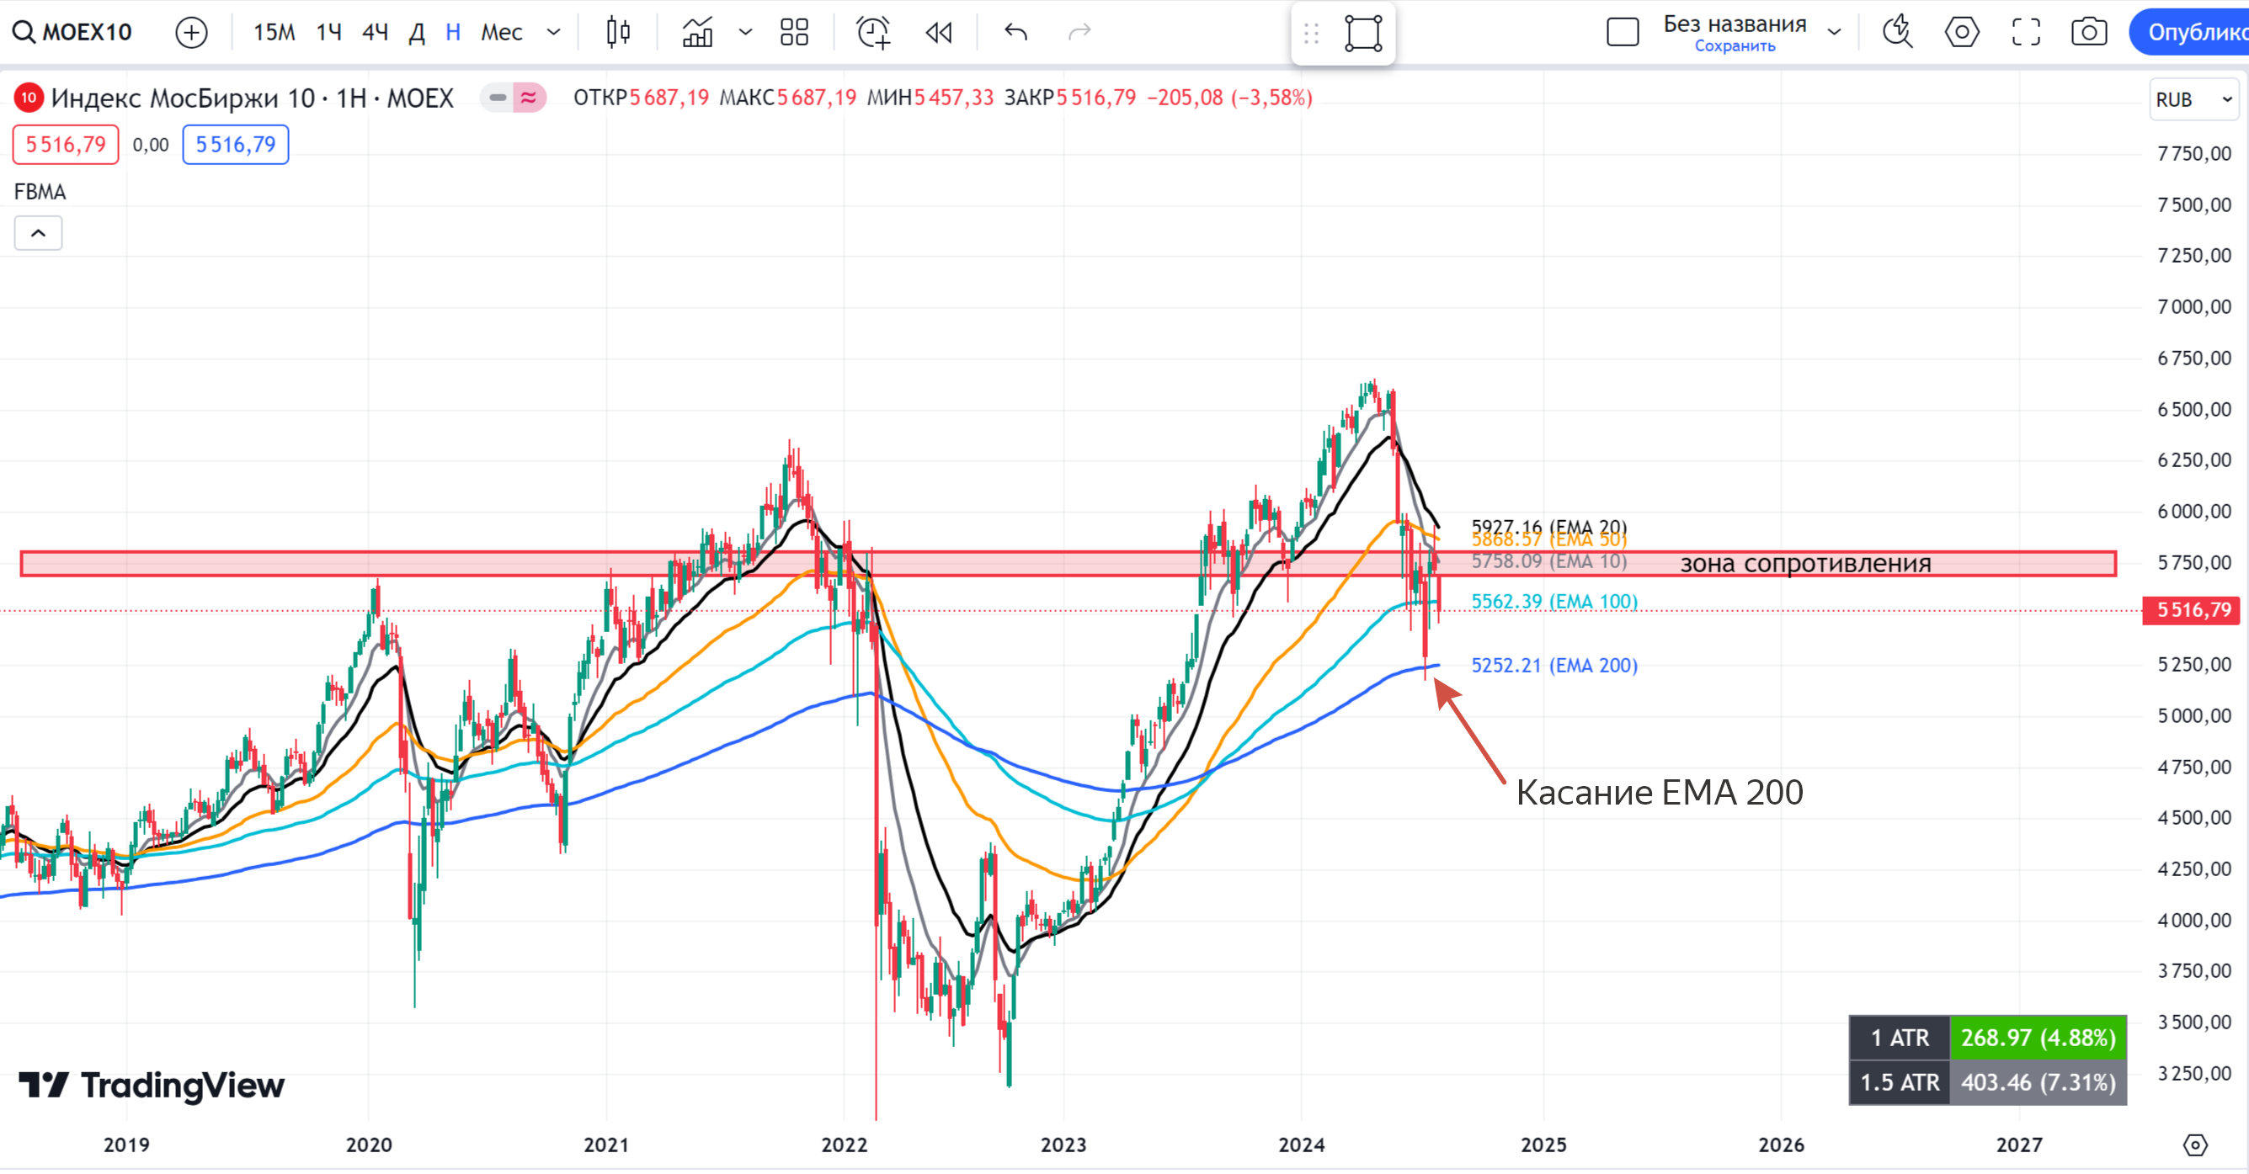Toggle the pink approximate symbol indicator
Image resolution: width=2249 pixels, height=1174 pixels.
tap(529, 98)
